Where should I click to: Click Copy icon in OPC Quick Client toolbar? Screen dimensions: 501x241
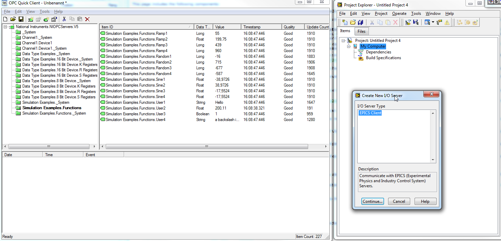pyautogui.click(x=72, y=19)
